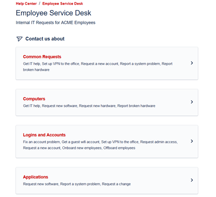Expand the Common Requests chevron arrow
This screenshot has width=216, height=197.
[192, 63]
